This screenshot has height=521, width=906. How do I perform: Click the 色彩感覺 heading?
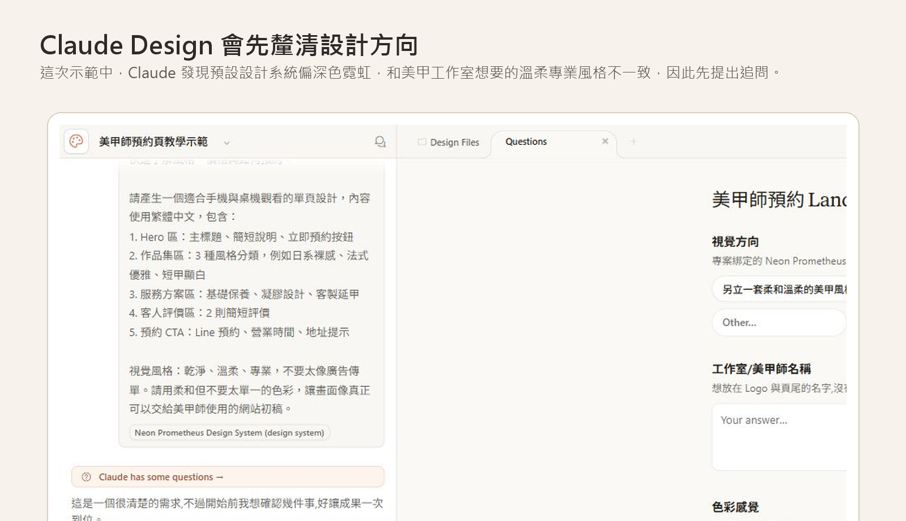point(735,507)
